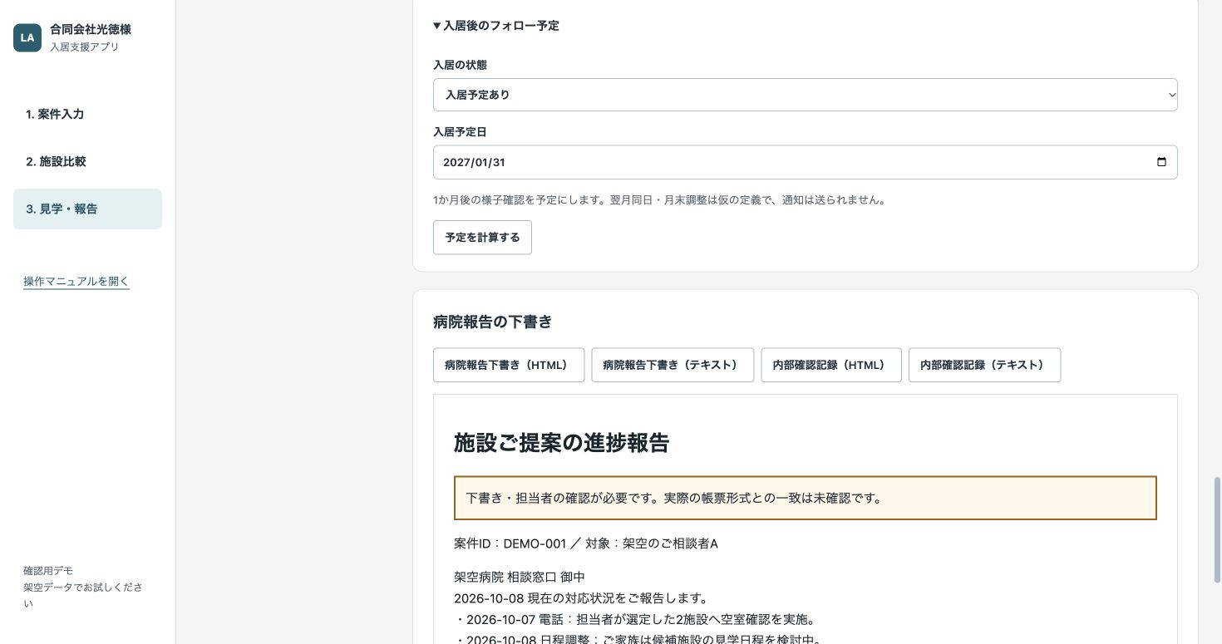
Task: Click the 現在の対応状況をご報告します line
Action: 580,598
